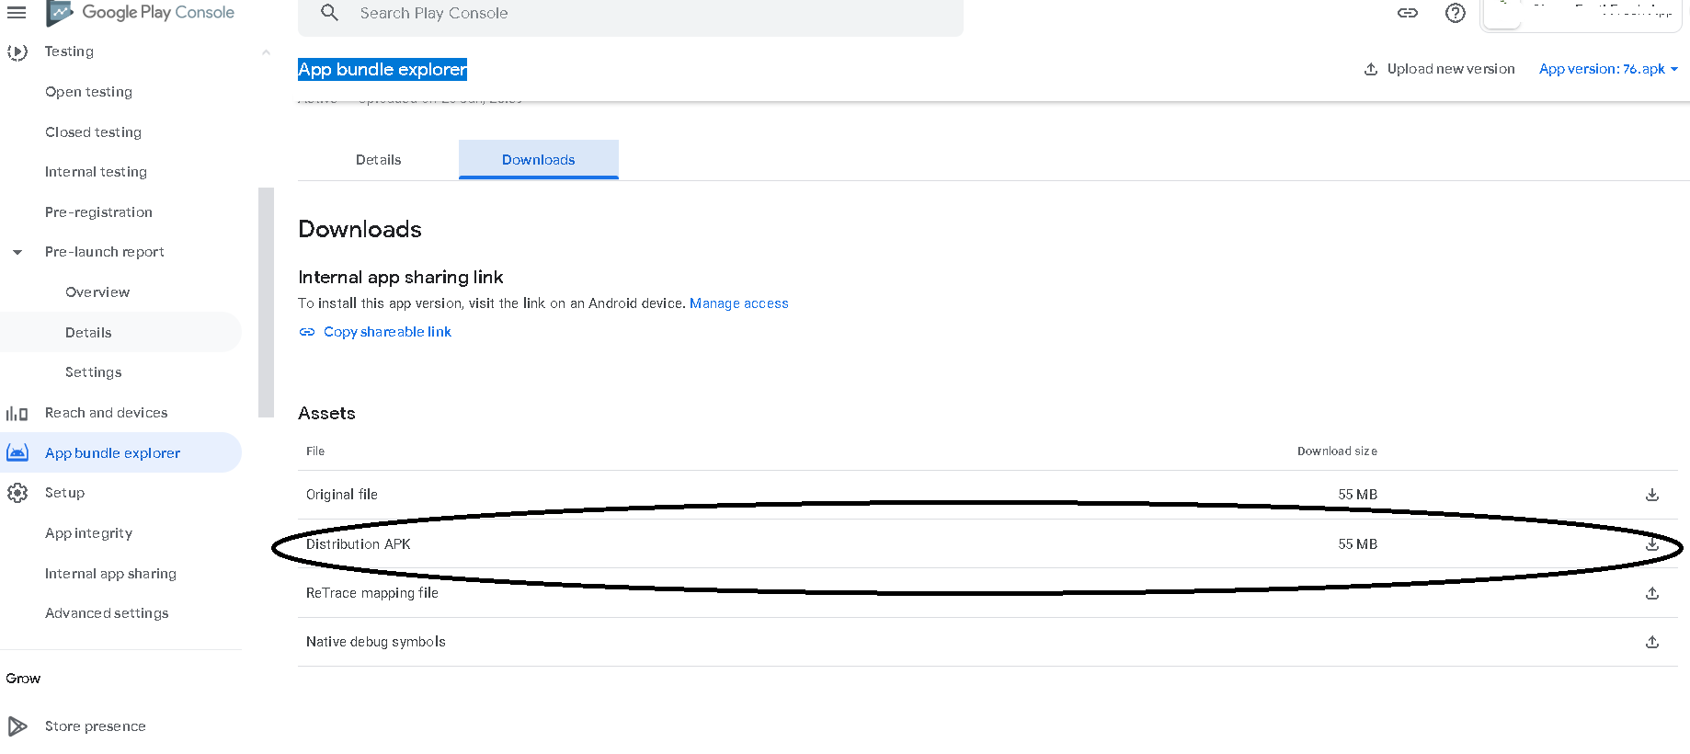The width and height of the screenshot is (1690, 754).
Task: Click Upload new version button
Action: tap(1439, 69)
